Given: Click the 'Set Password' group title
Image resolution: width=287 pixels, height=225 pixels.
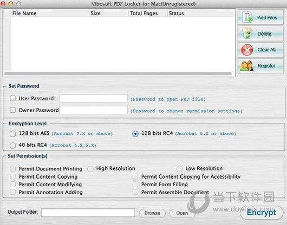Looking at the screenshot, I should 24,86.
